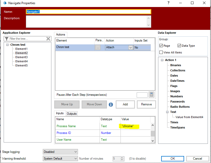
Task: Uncheck the Data Type checkbox
Action: 179,46
